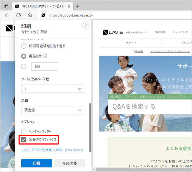192x172 pixels.
Task: Select the サポート tab in preview
Action: click(131, 43)
